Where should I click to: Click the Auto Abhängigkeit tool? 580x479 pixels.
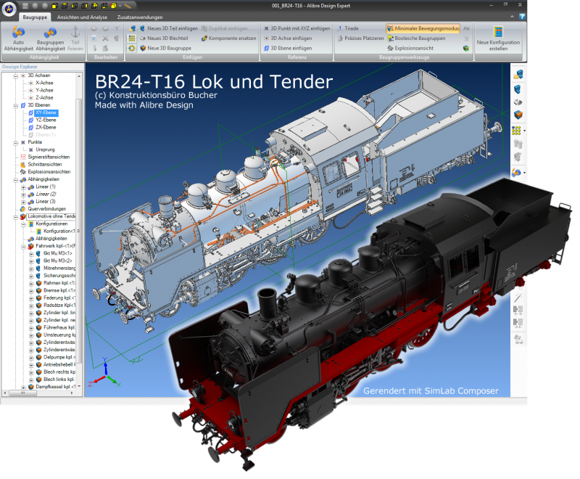18,38
